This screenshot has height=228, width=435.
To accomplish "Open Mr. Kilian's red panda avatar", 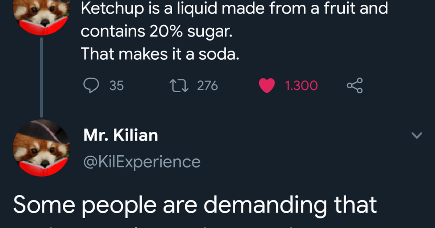I will click(x=41, y=148).
